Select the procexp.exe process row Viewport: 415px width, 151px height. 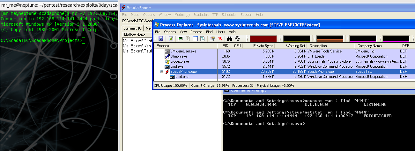point(285,61)
